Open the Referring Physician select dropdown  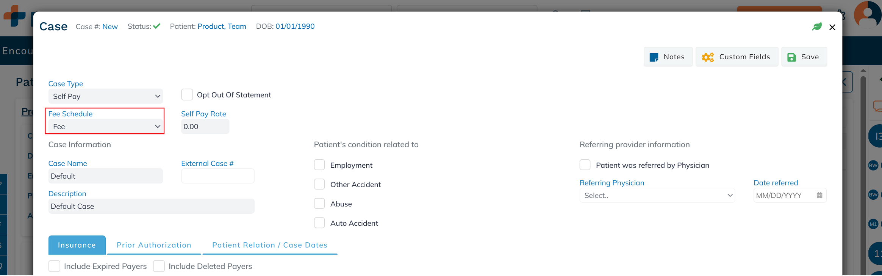point(657,195)
